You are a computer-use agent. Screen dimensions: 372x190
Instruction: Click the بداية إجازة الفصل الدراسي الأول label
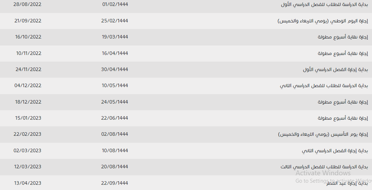coord(335,69)
